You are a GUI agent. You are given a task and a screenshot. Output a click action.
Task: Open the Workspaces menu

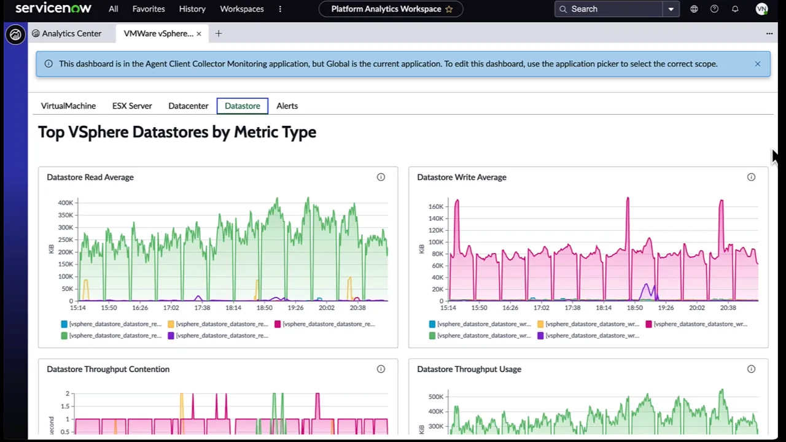pos(242,9)
